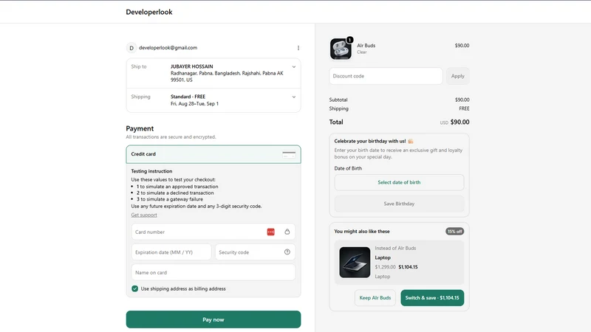
Task: Click the Standard - FREE shipping text
Action: coord(188,97)
